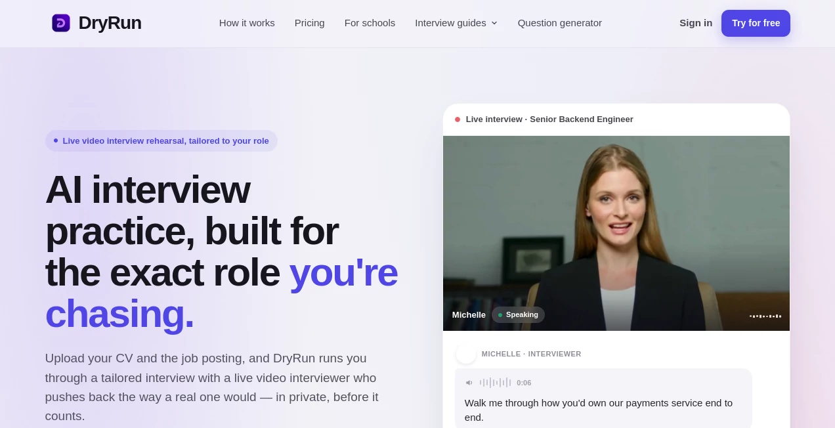Click the audio level bars on video

pyautogui.click(x=765, y=316)
